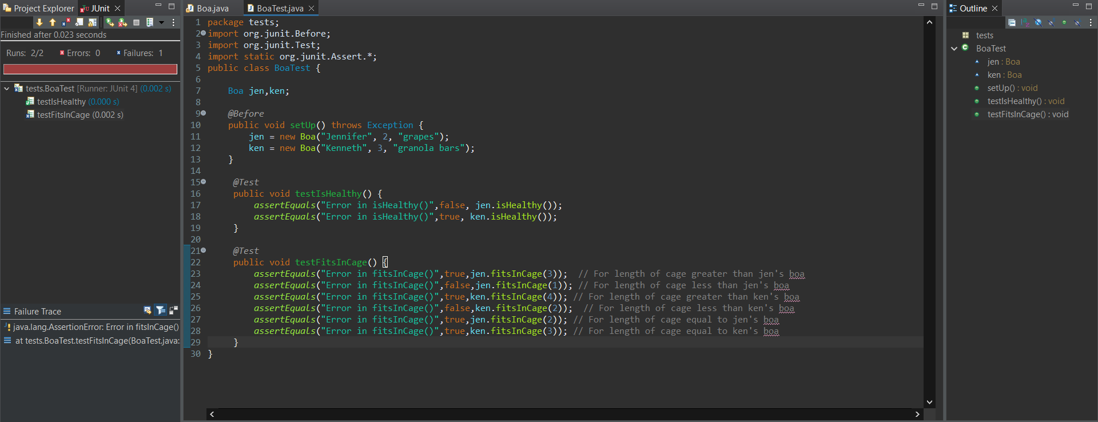Collapse BoaTest class in Outline

coord(954,49)
